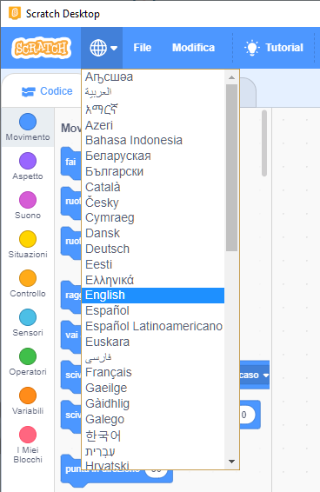Click the Scratch logo
Screen dimensions: 320x492
[x=41, y=48]
